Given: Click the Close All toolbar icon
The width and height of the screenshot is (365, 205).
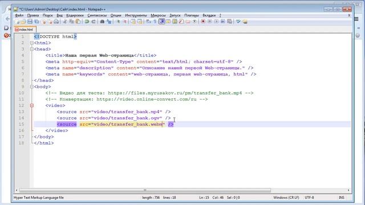Looking at the screenshot, I should tap(50, 22).
